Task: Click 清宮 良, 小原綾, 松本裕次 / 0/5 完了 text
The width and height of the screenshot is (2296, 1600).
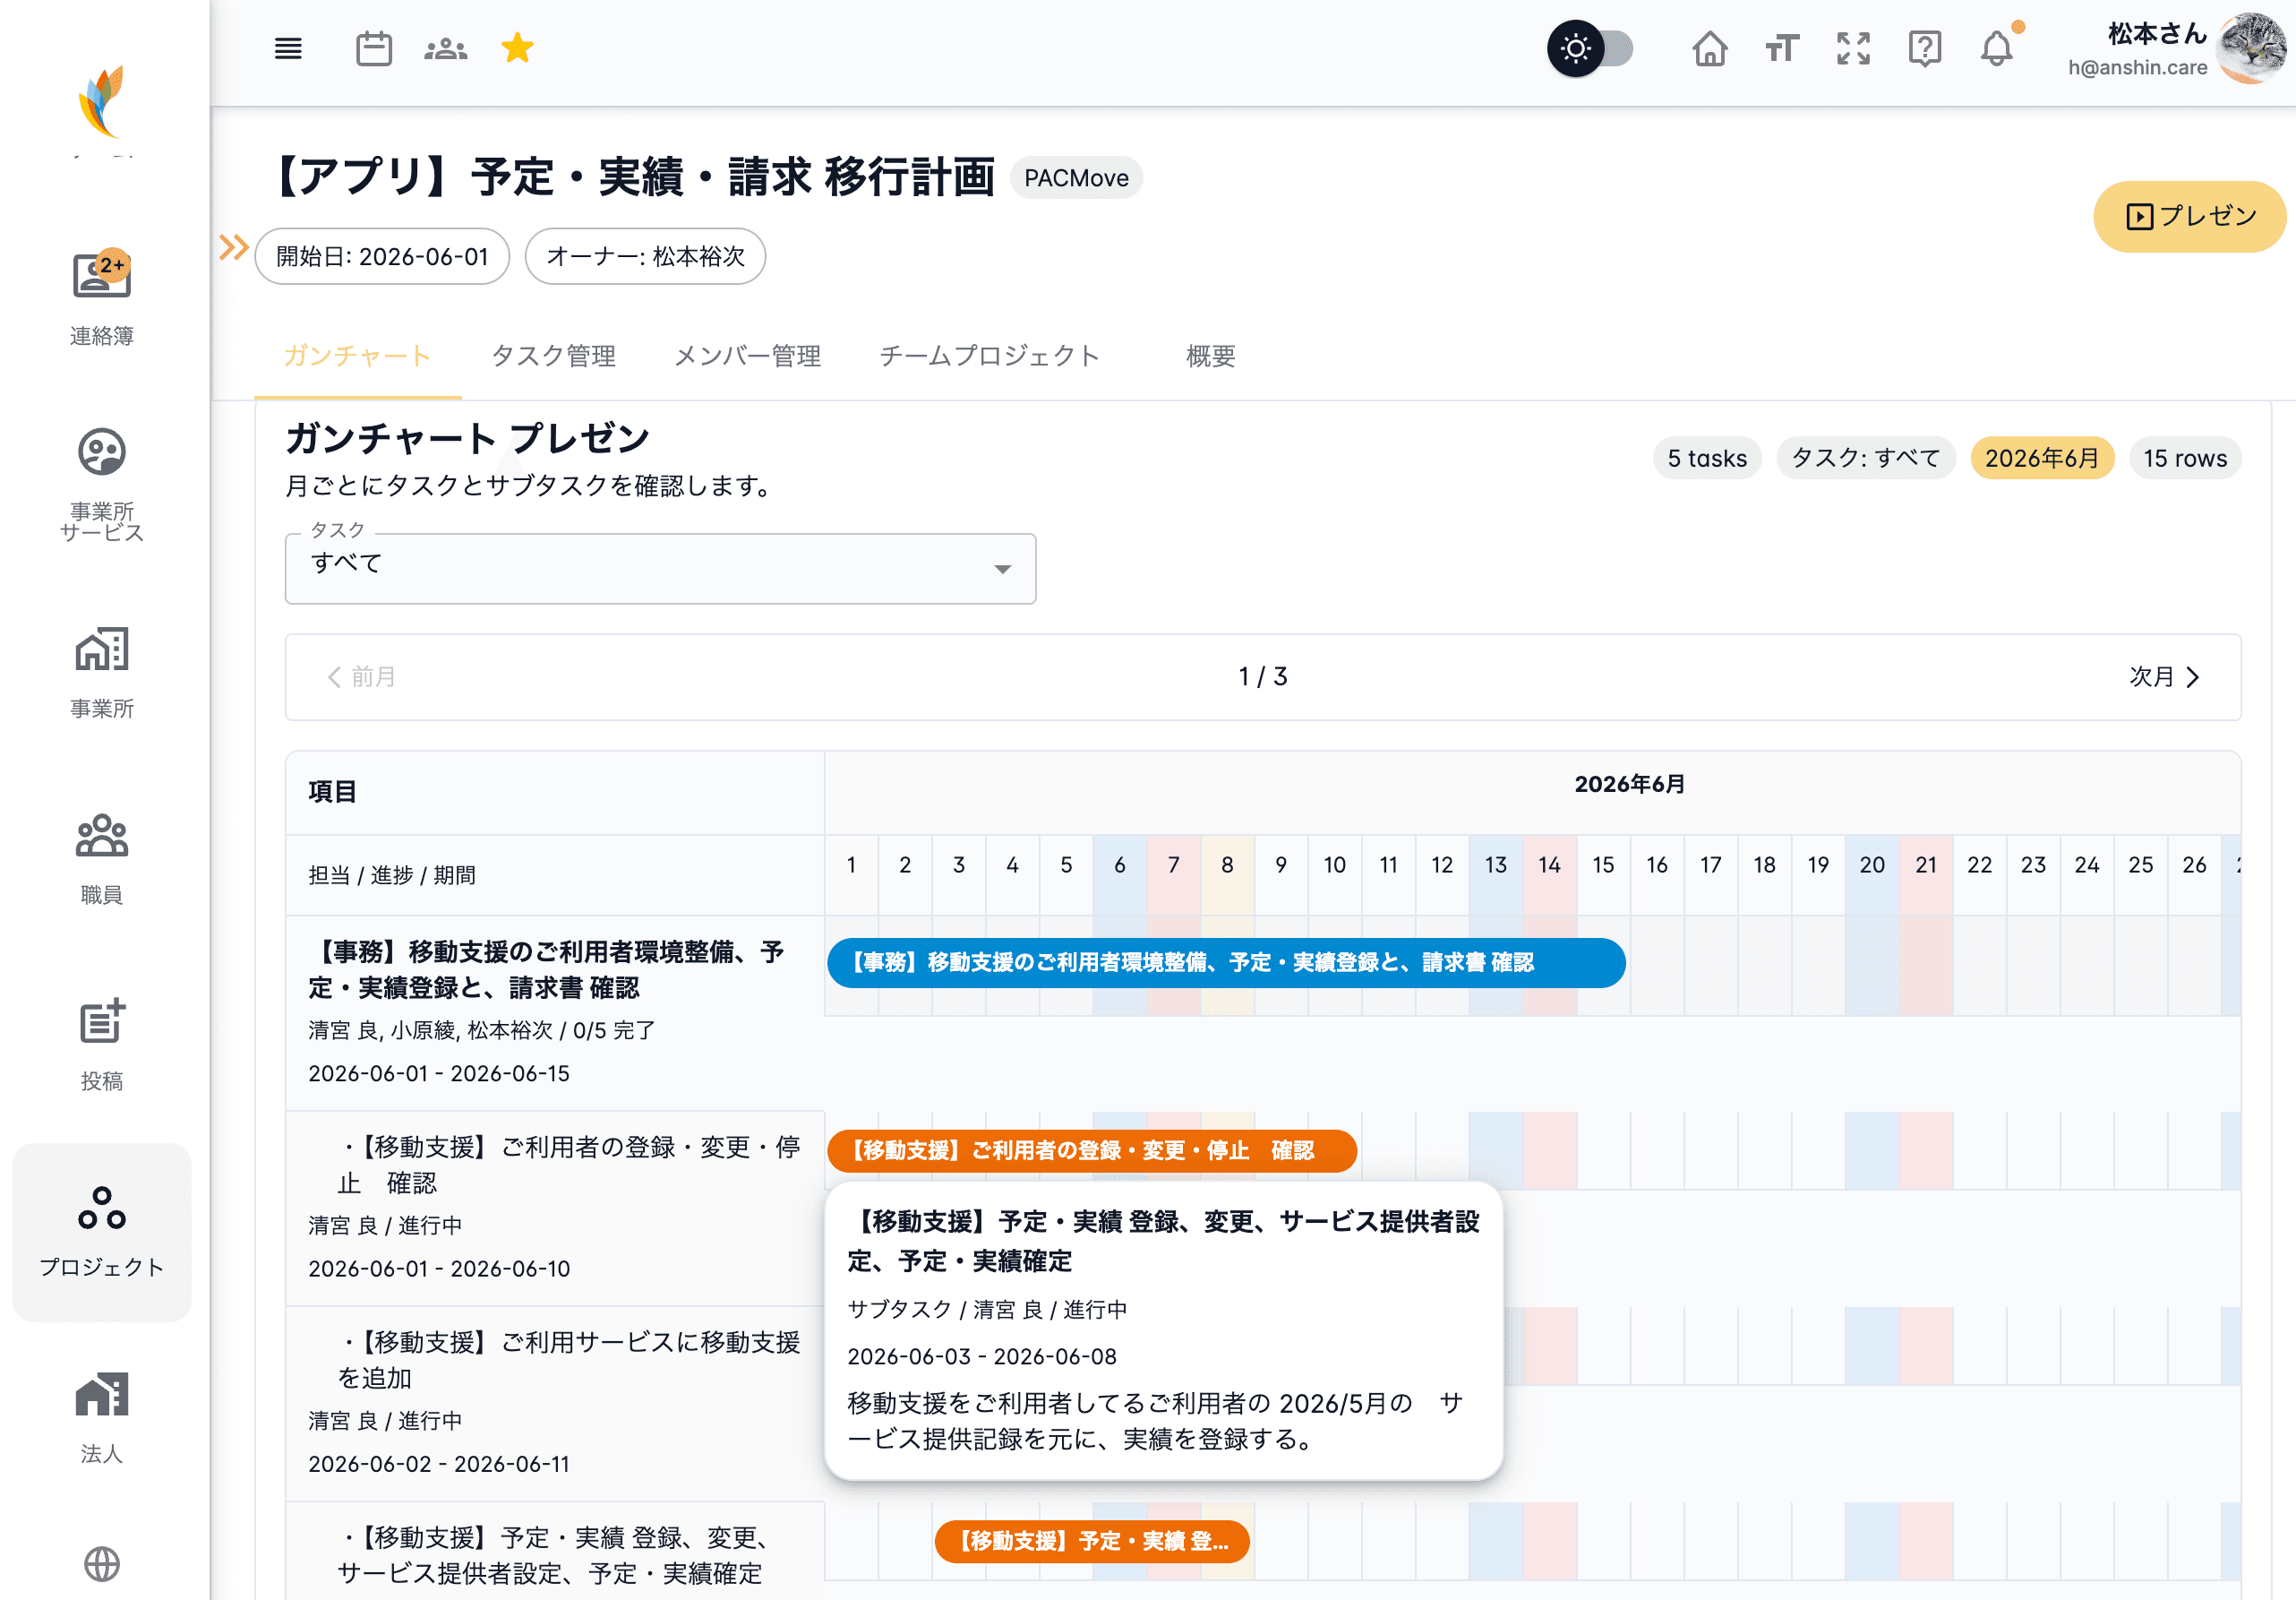Action: (481, 1030)
